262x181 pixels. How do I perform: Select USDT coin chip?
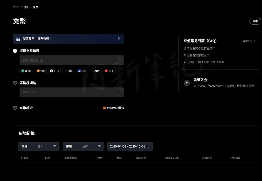pos(26,71)
